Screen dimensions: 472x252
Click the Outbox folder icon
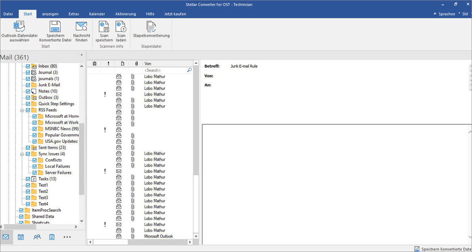click(x=34, y=97)
